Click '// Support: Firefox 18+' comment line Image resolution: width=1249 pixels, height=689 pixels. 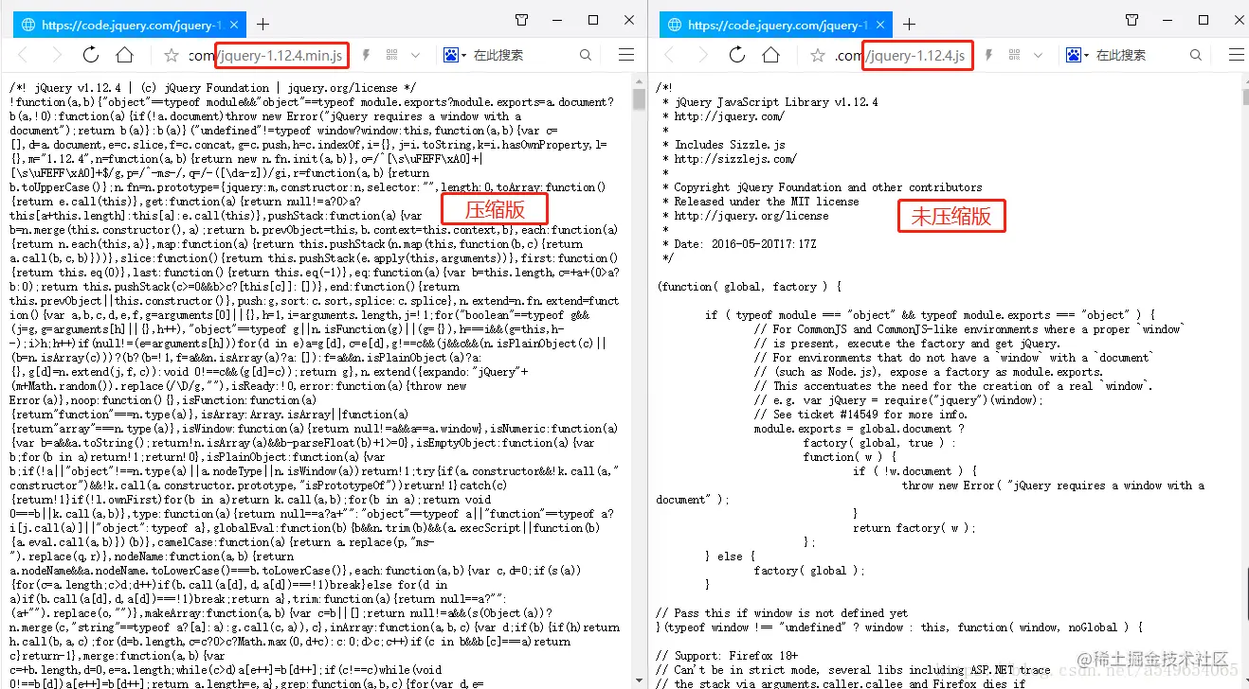click(x=727, y=656)
